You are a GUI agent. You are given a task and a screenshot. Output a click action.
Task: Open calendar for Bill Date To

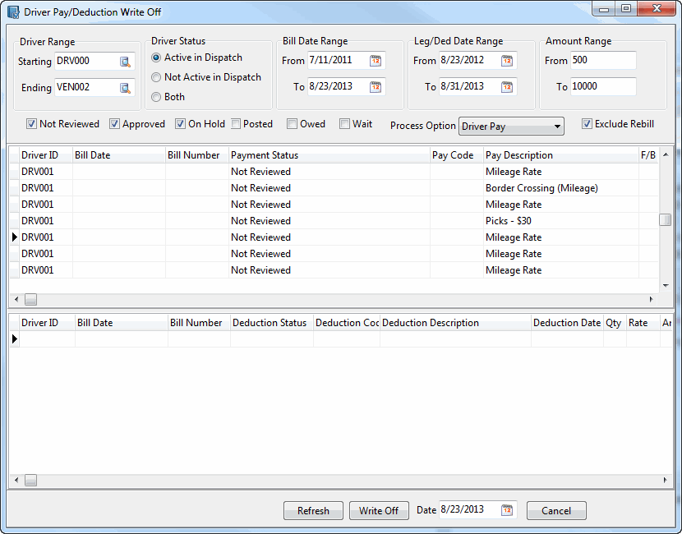[x=376, y=87]
